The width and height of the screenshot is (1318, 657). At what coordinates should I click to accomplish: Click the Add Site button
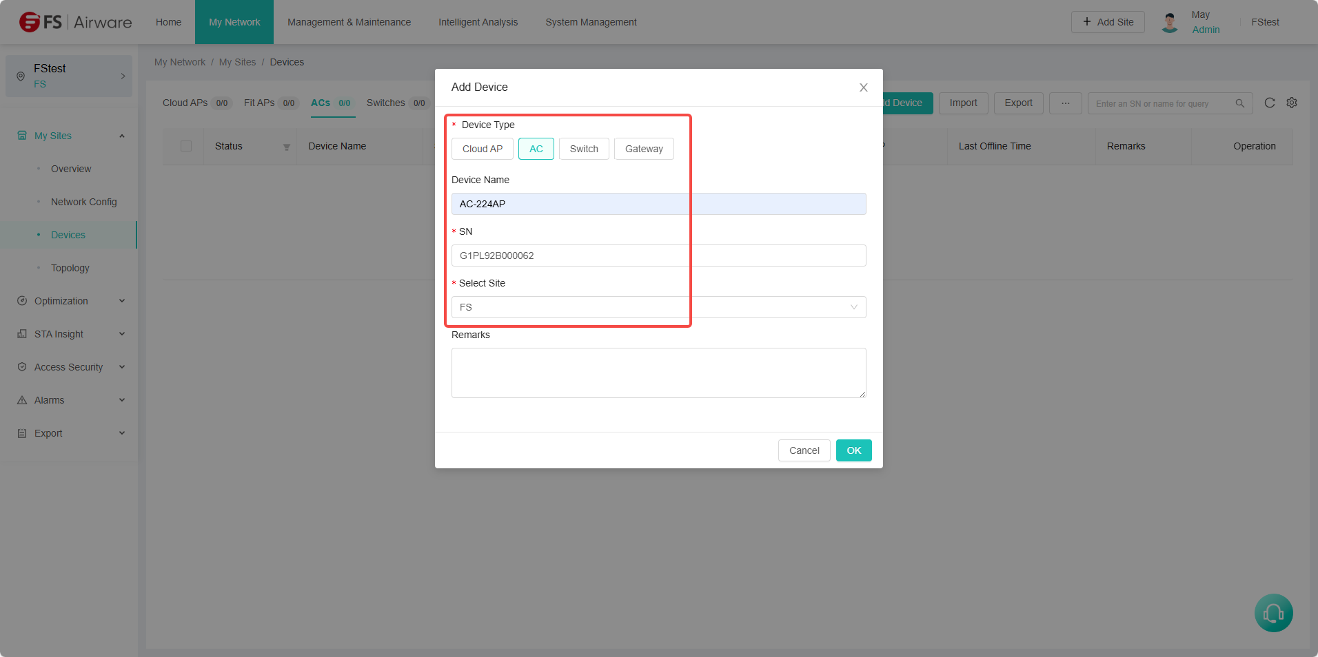(1108, 22)
